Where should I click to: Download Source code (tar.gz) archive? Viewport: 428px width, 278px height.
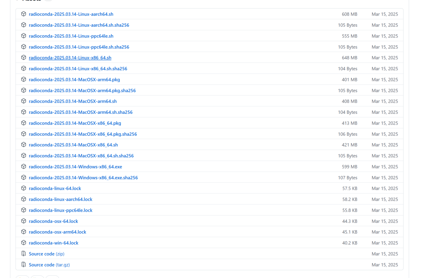tap(49, 265)
